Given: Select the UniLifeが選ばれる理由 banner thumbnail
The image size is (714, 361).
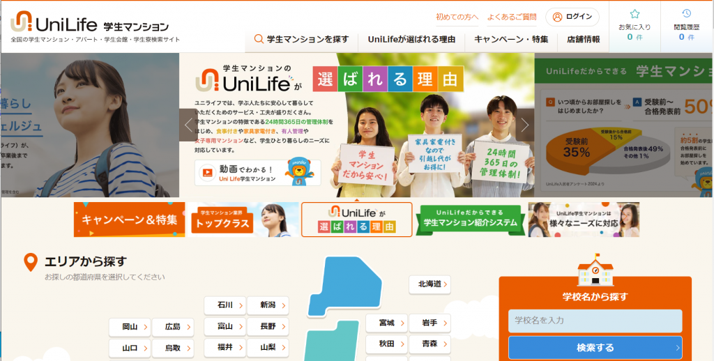Looking at the screenshot, I should 356,220.
